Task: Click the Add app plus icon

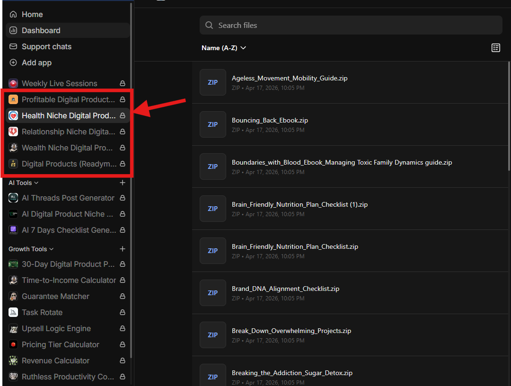Action: pyautogui.click(x=13, y=62)
